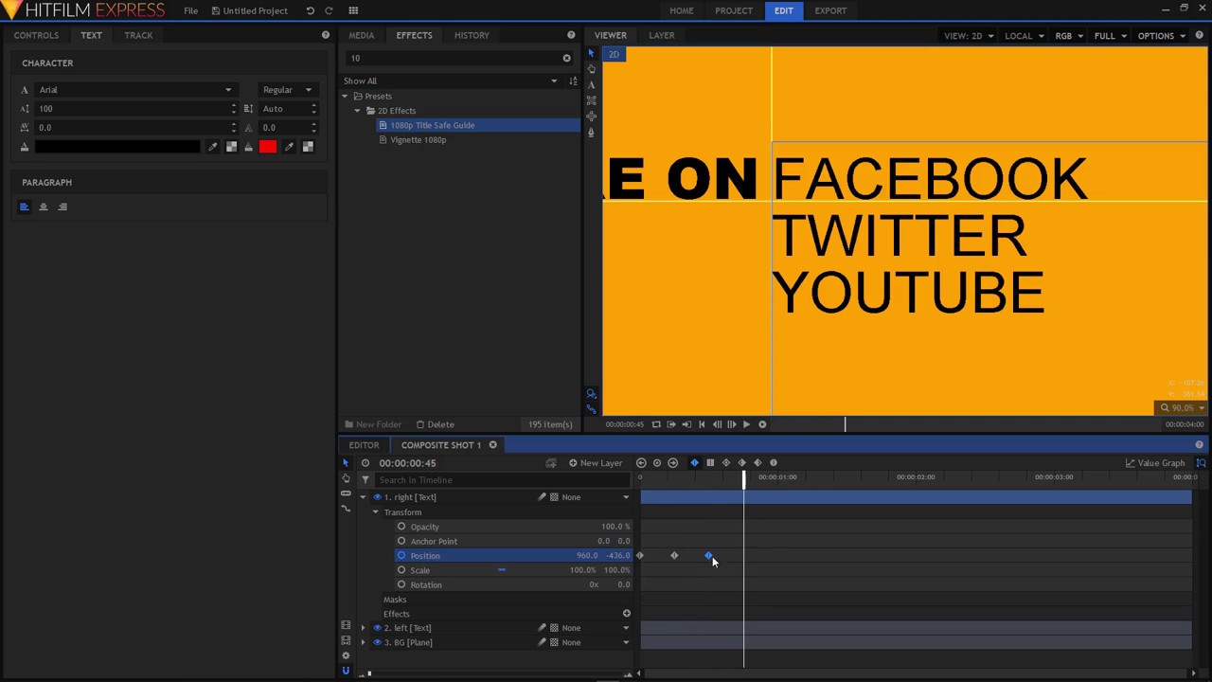Go to next keyframe in timeline

(673, 463)
